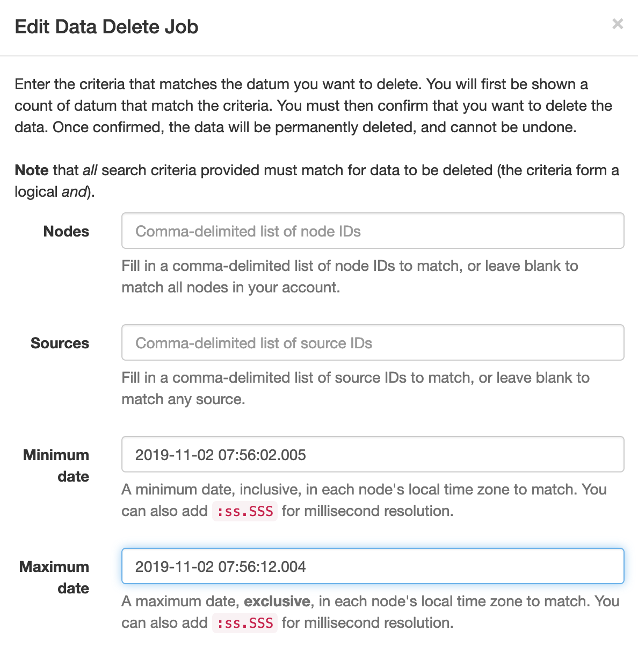Click the Maximum date label

coord(54,577)
